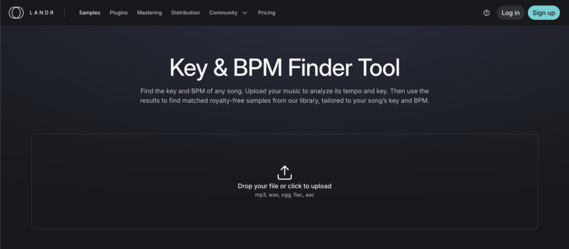Open the Mastering page
Image resolution: width=569 pixels, height=249 pixels.
pyautogui.click(x=149, y=13)
